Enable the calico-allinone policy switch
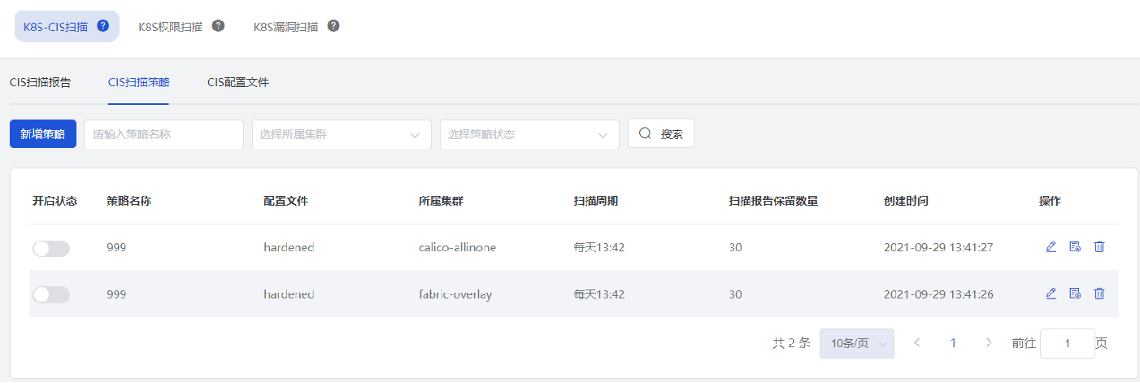The image size is (1140, 383). 51,248
